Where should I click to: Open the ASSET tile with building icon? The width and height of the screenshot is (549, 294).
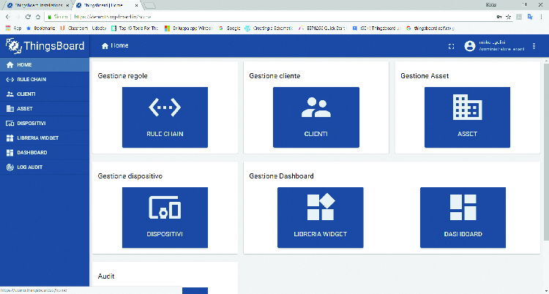[467, 116]
